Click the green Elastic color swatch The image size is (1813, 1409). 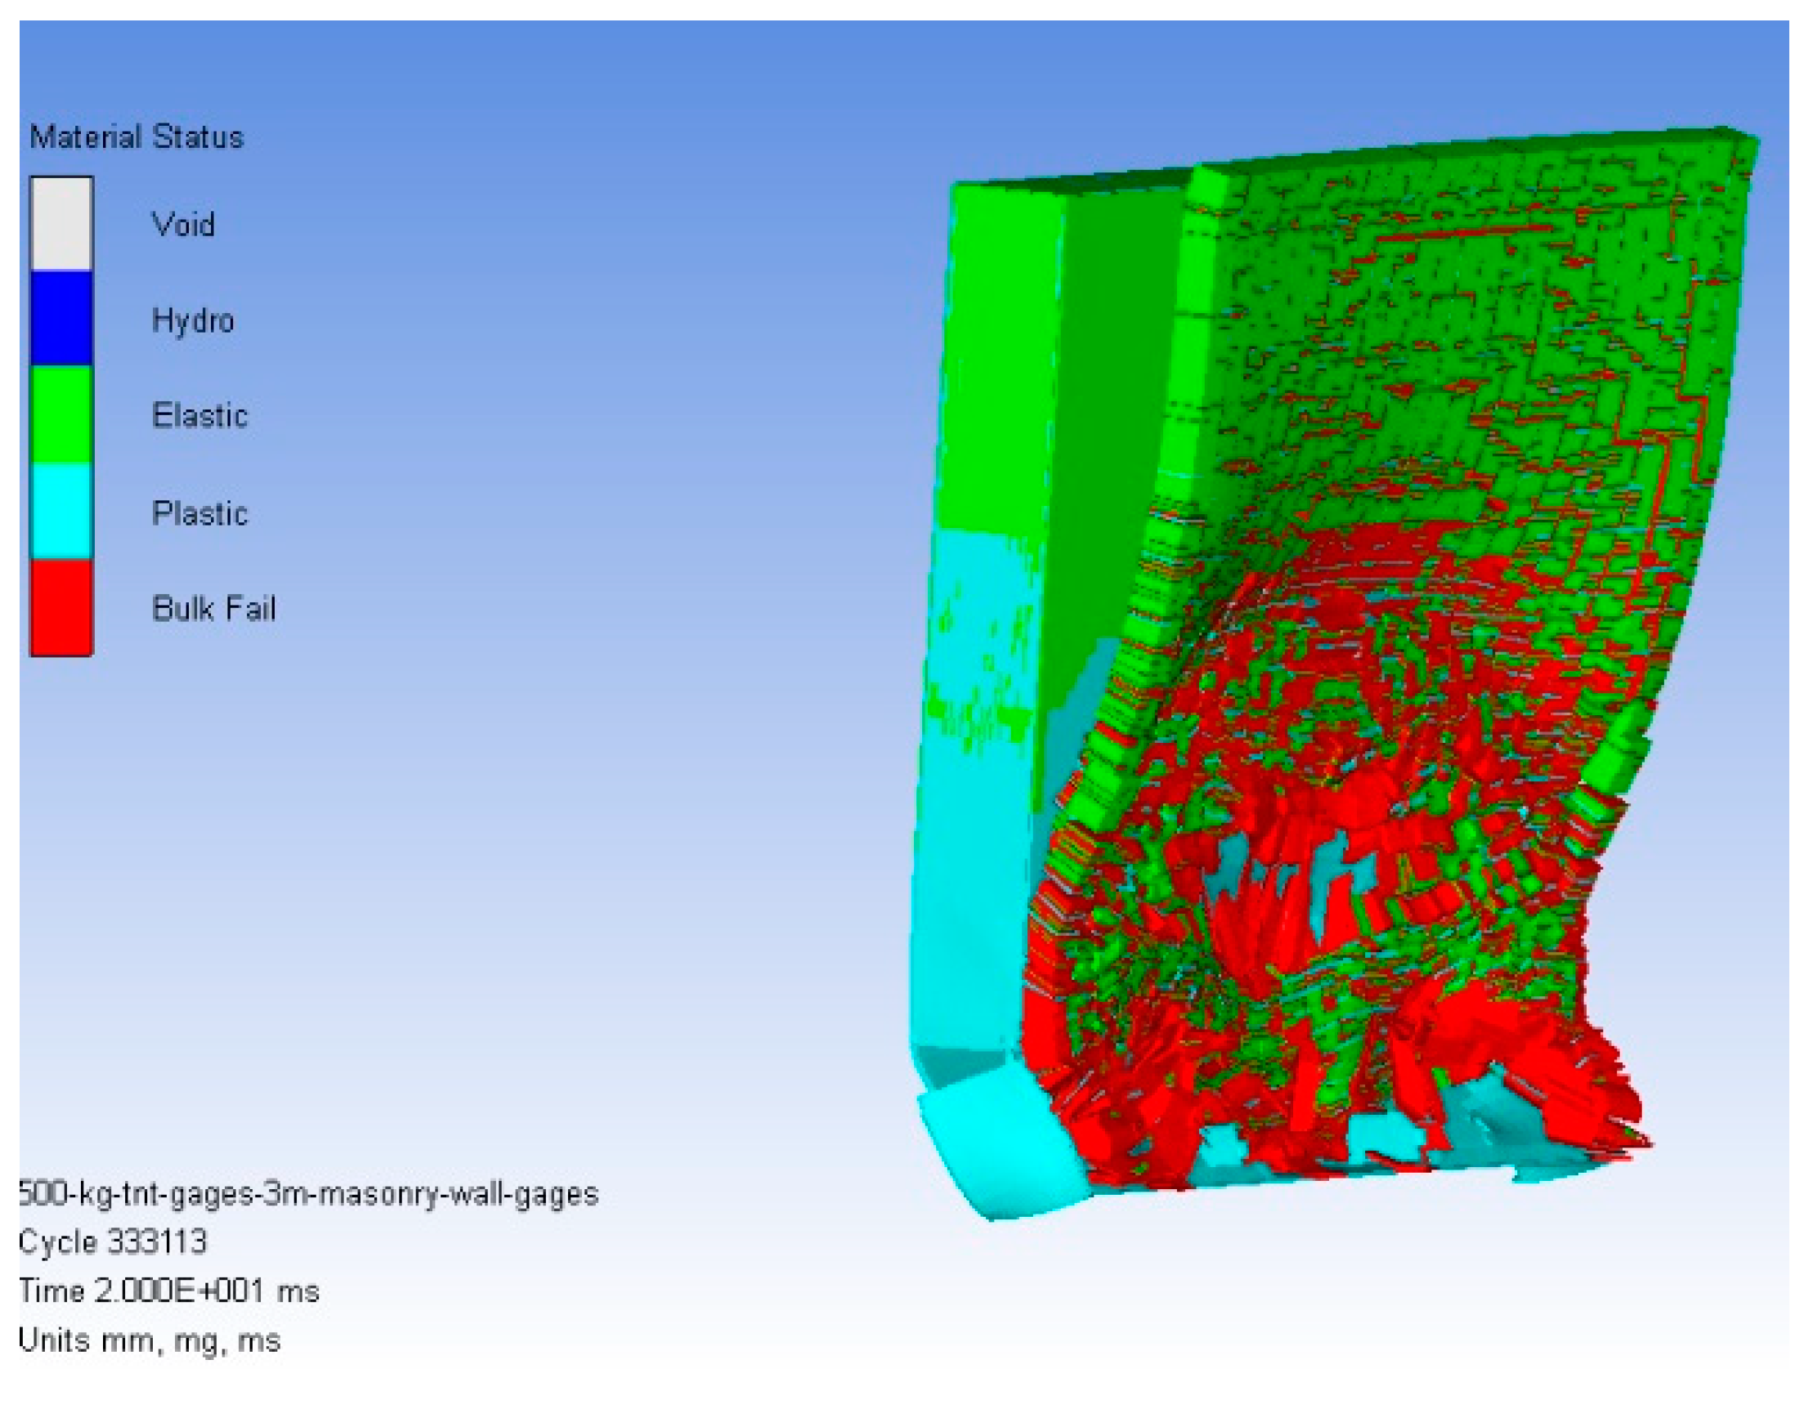61,414
